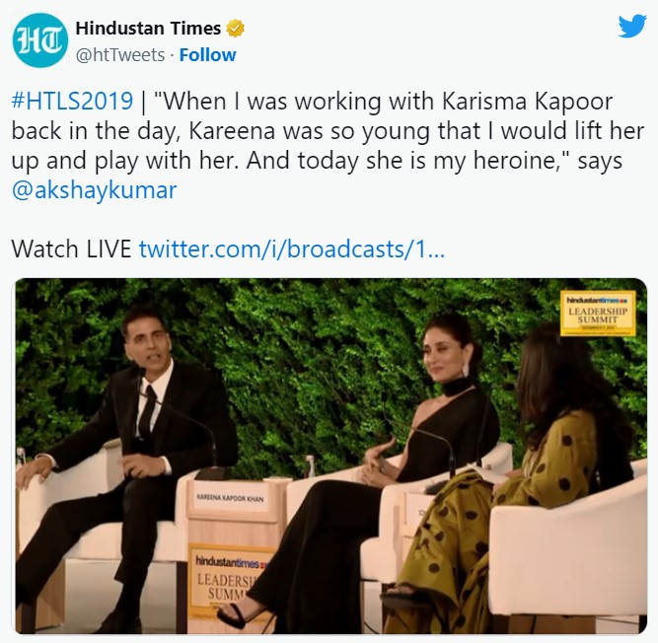Click the host in olive polka-dot dress
The height and width of the screenshot is (643, 658).
[516, 482]
